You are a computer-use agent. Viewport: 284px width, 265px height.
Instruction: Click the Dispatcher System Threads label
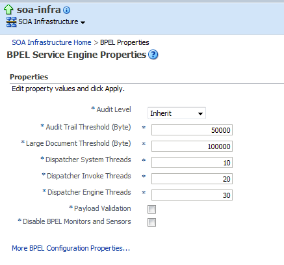pyautogui.click(x=88, y=160)
